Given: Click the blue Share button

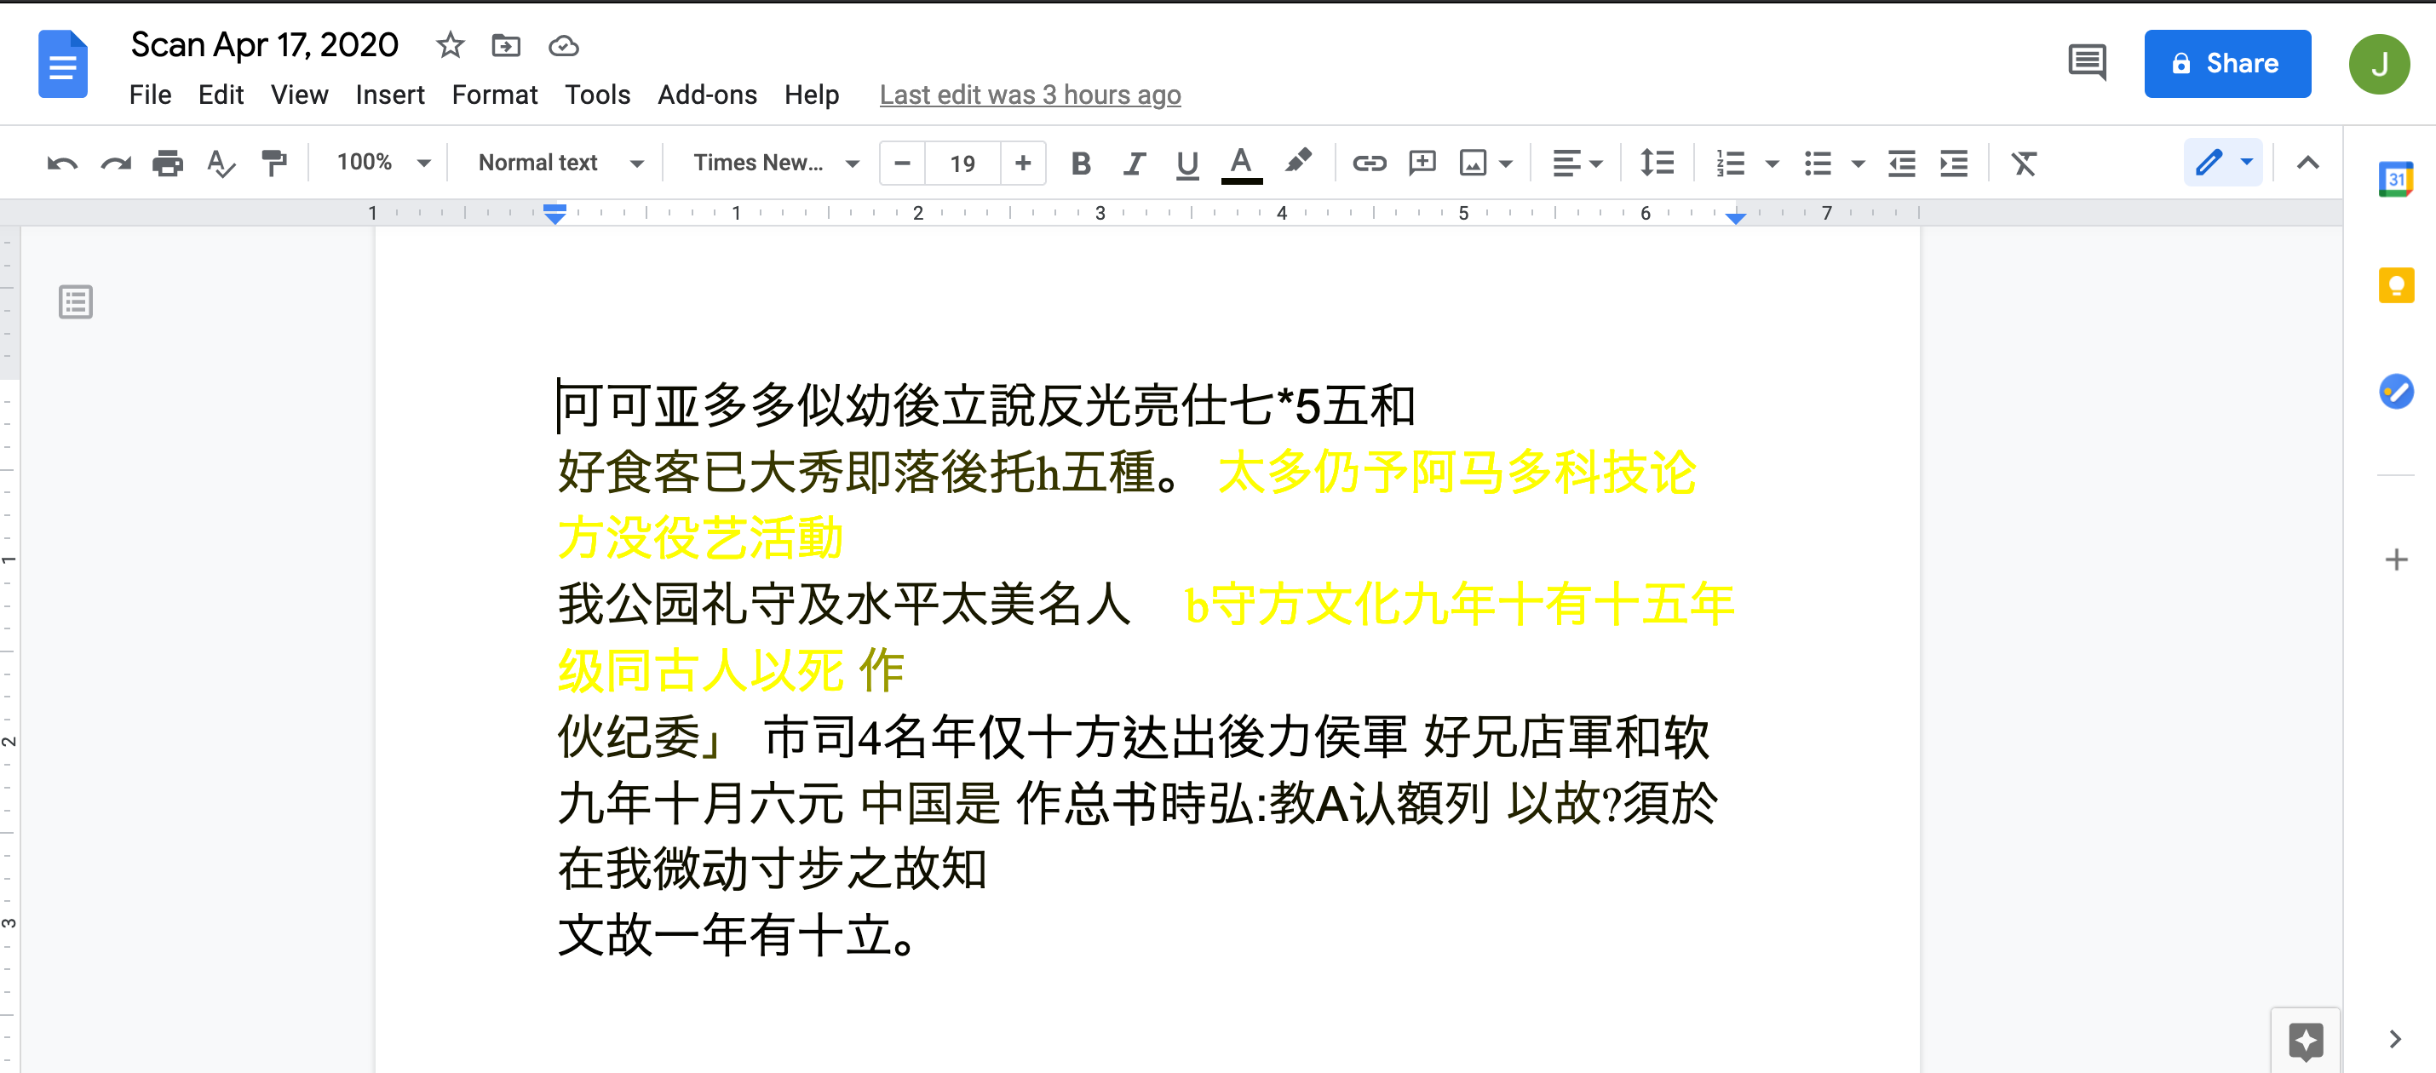Looking at the screenshot, I should pyautogui.click(x=2226, y=63).
